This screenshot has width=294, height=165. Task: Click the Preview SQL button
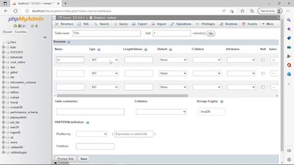tap(65, 159)
